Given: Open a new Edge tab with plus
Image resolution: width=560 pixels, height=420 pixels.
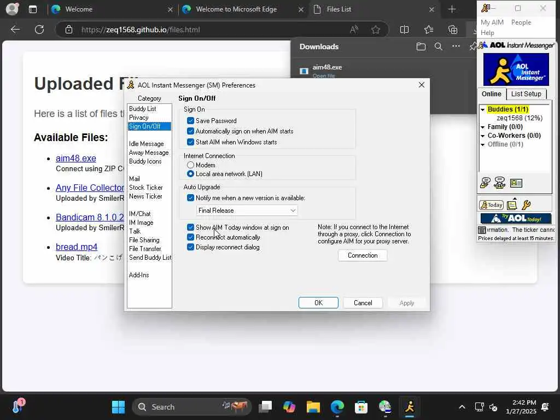Looking at the screenshot, I should point(452,9).
